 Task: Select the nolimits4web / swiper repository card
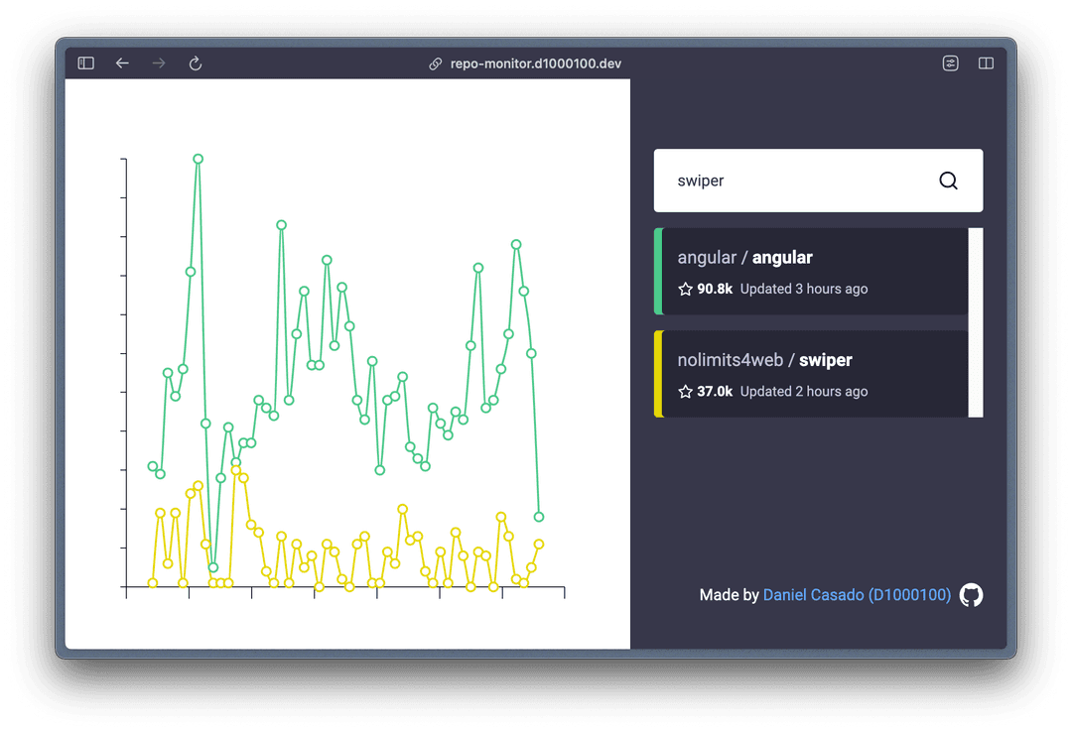pyautogui.click(x=811, y=374)
